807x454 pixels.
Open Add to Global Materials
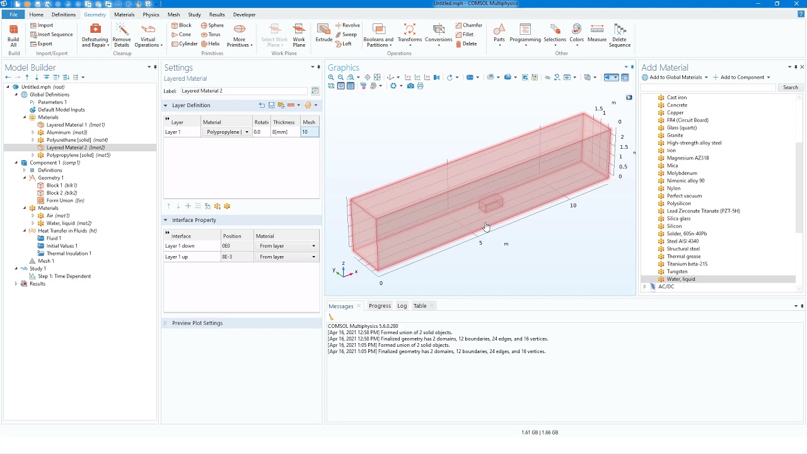[x=675, y=78]
